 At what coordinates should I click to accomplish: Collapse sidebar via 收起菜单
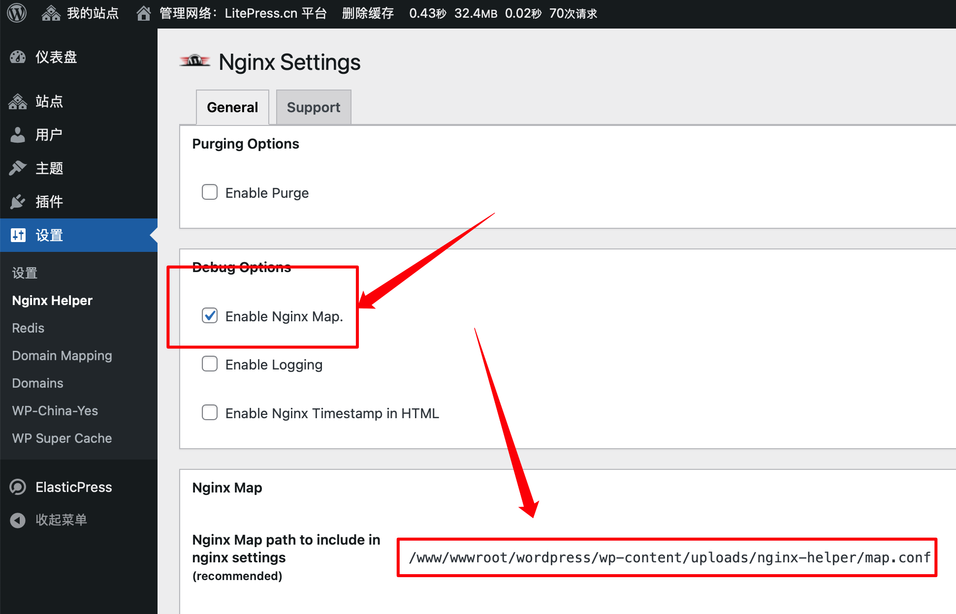tap(79, 520)
